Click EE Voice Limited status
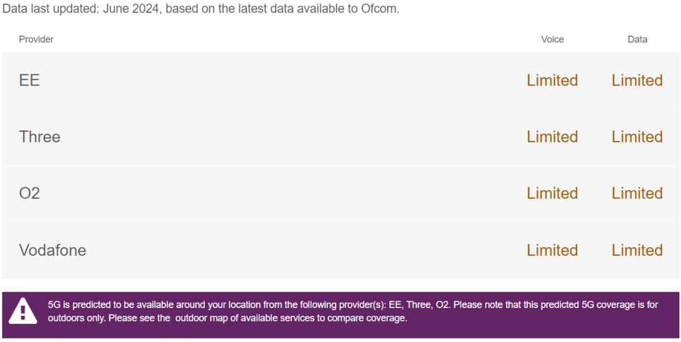 pyautogui.click(x=553, y=80)
